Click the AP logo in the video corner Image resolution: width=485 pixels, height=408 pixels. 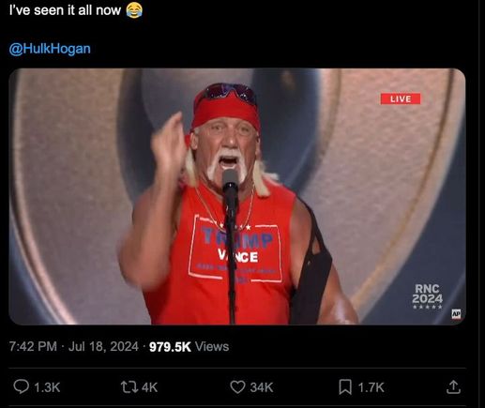coord(456,313)
